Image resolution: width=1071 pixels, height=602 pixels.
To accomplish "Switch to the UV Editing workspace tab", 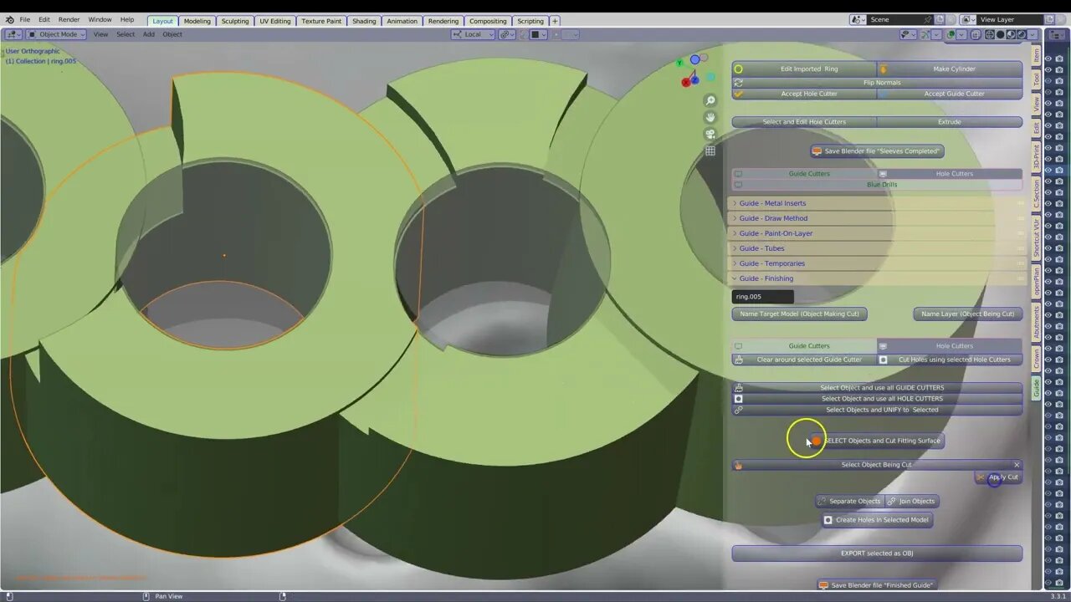I will tap(274, 21).
